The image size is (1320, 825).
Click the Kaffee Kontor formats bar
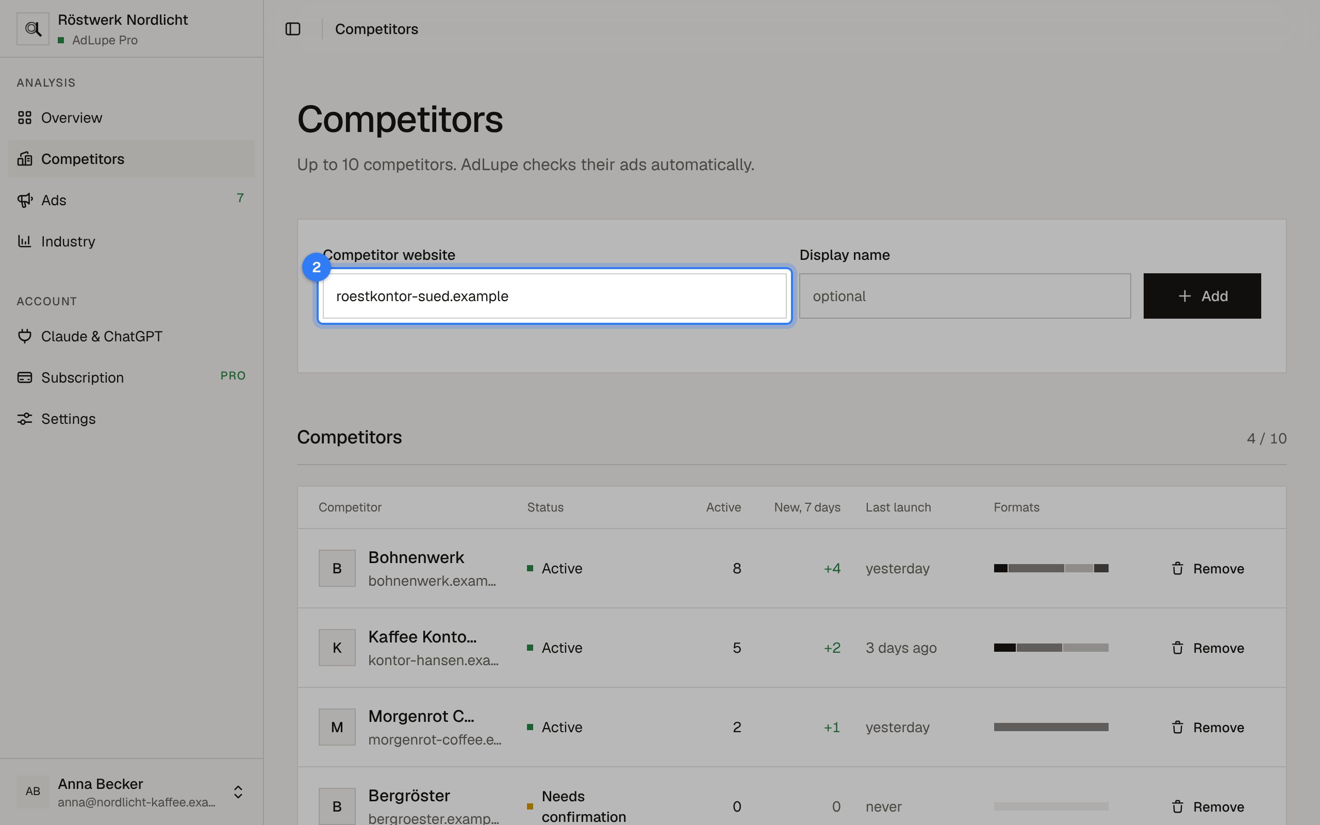[x=1051, y=648]
